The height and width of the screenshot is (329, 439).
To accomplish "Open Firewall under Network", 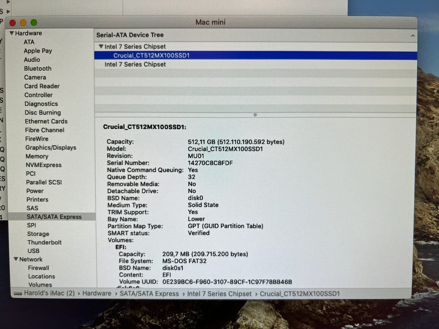I will coord(38,268).
